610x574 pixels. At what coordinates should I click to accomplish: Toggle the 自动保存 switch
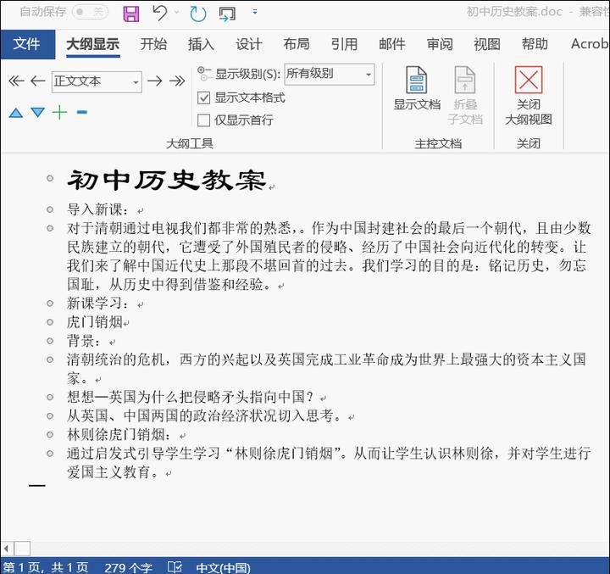[x=90, y=12]
